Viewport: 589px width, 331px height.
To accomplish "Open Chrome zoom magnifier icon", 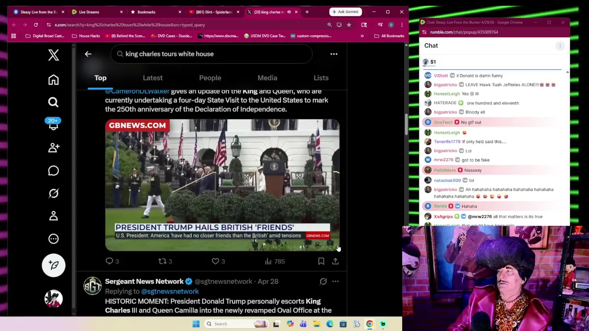I will pos(329,25).
